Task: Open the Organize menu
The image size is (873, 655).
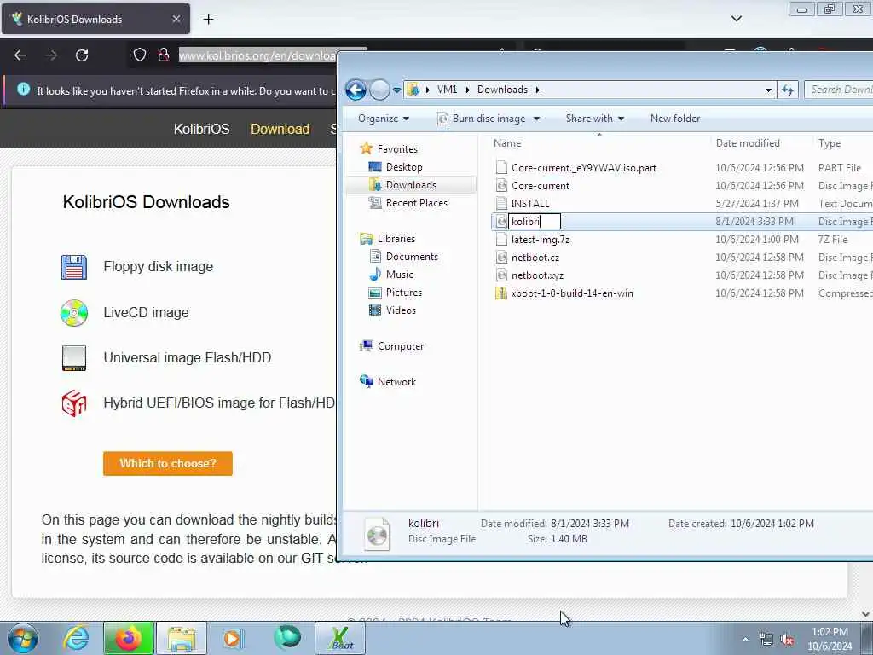Action: [384, 119]
